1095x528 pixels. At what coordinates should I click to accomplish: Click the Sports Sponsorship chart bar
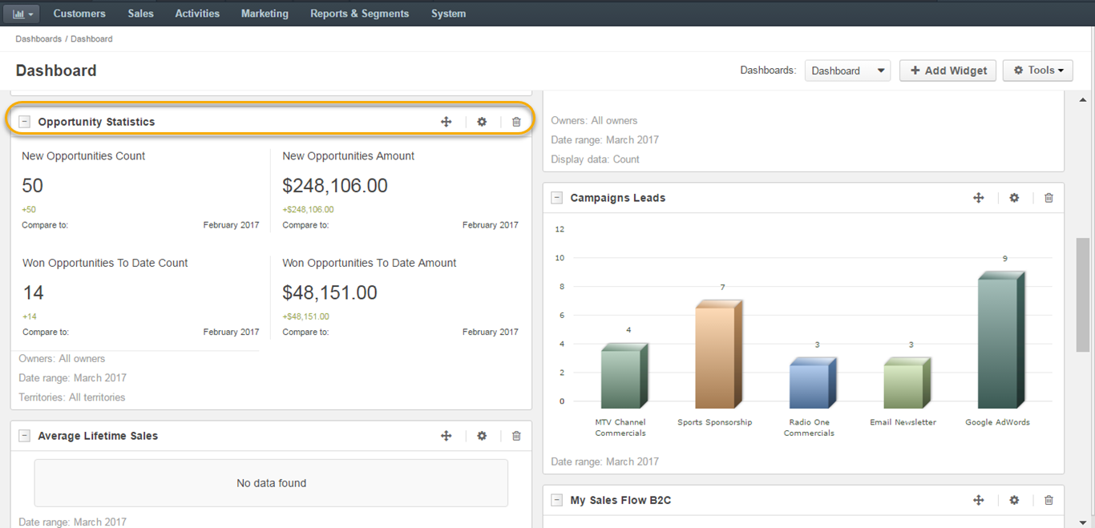pos(718,355)
